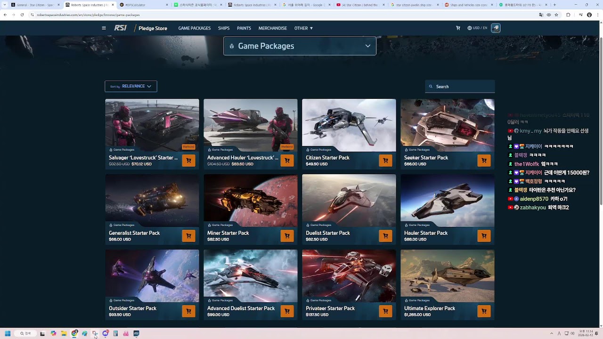Viewport: 603px width, 339px height.
Task: Reload the page with the browser refresh button
Action: pos(22,15)
